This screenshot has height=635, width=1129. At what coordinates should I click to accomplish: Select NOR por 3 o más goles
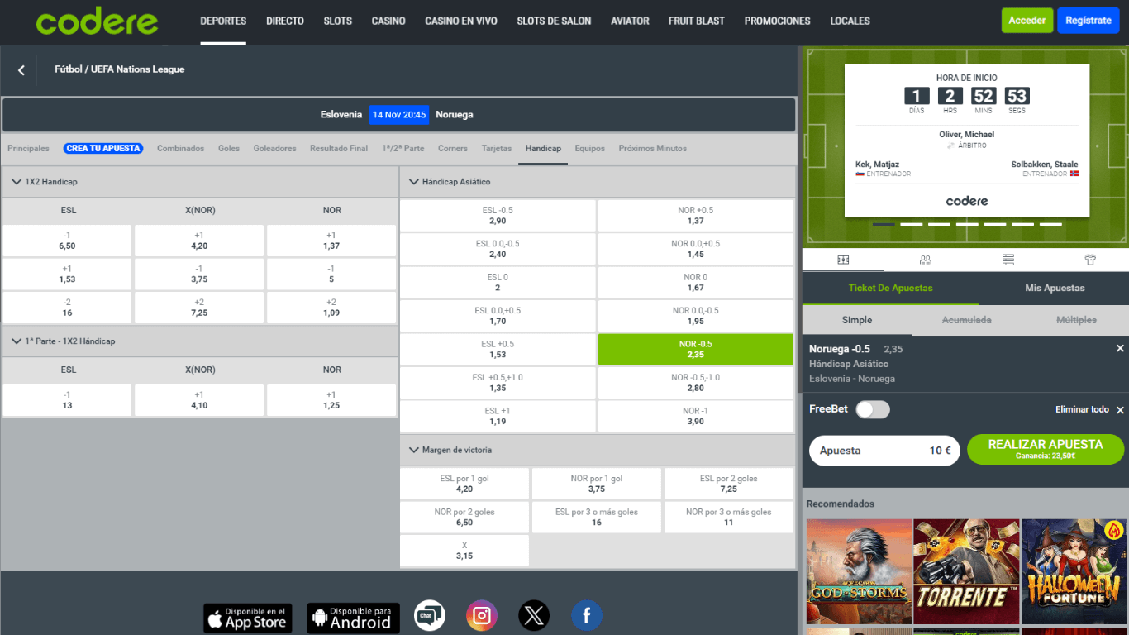point(728,518)
